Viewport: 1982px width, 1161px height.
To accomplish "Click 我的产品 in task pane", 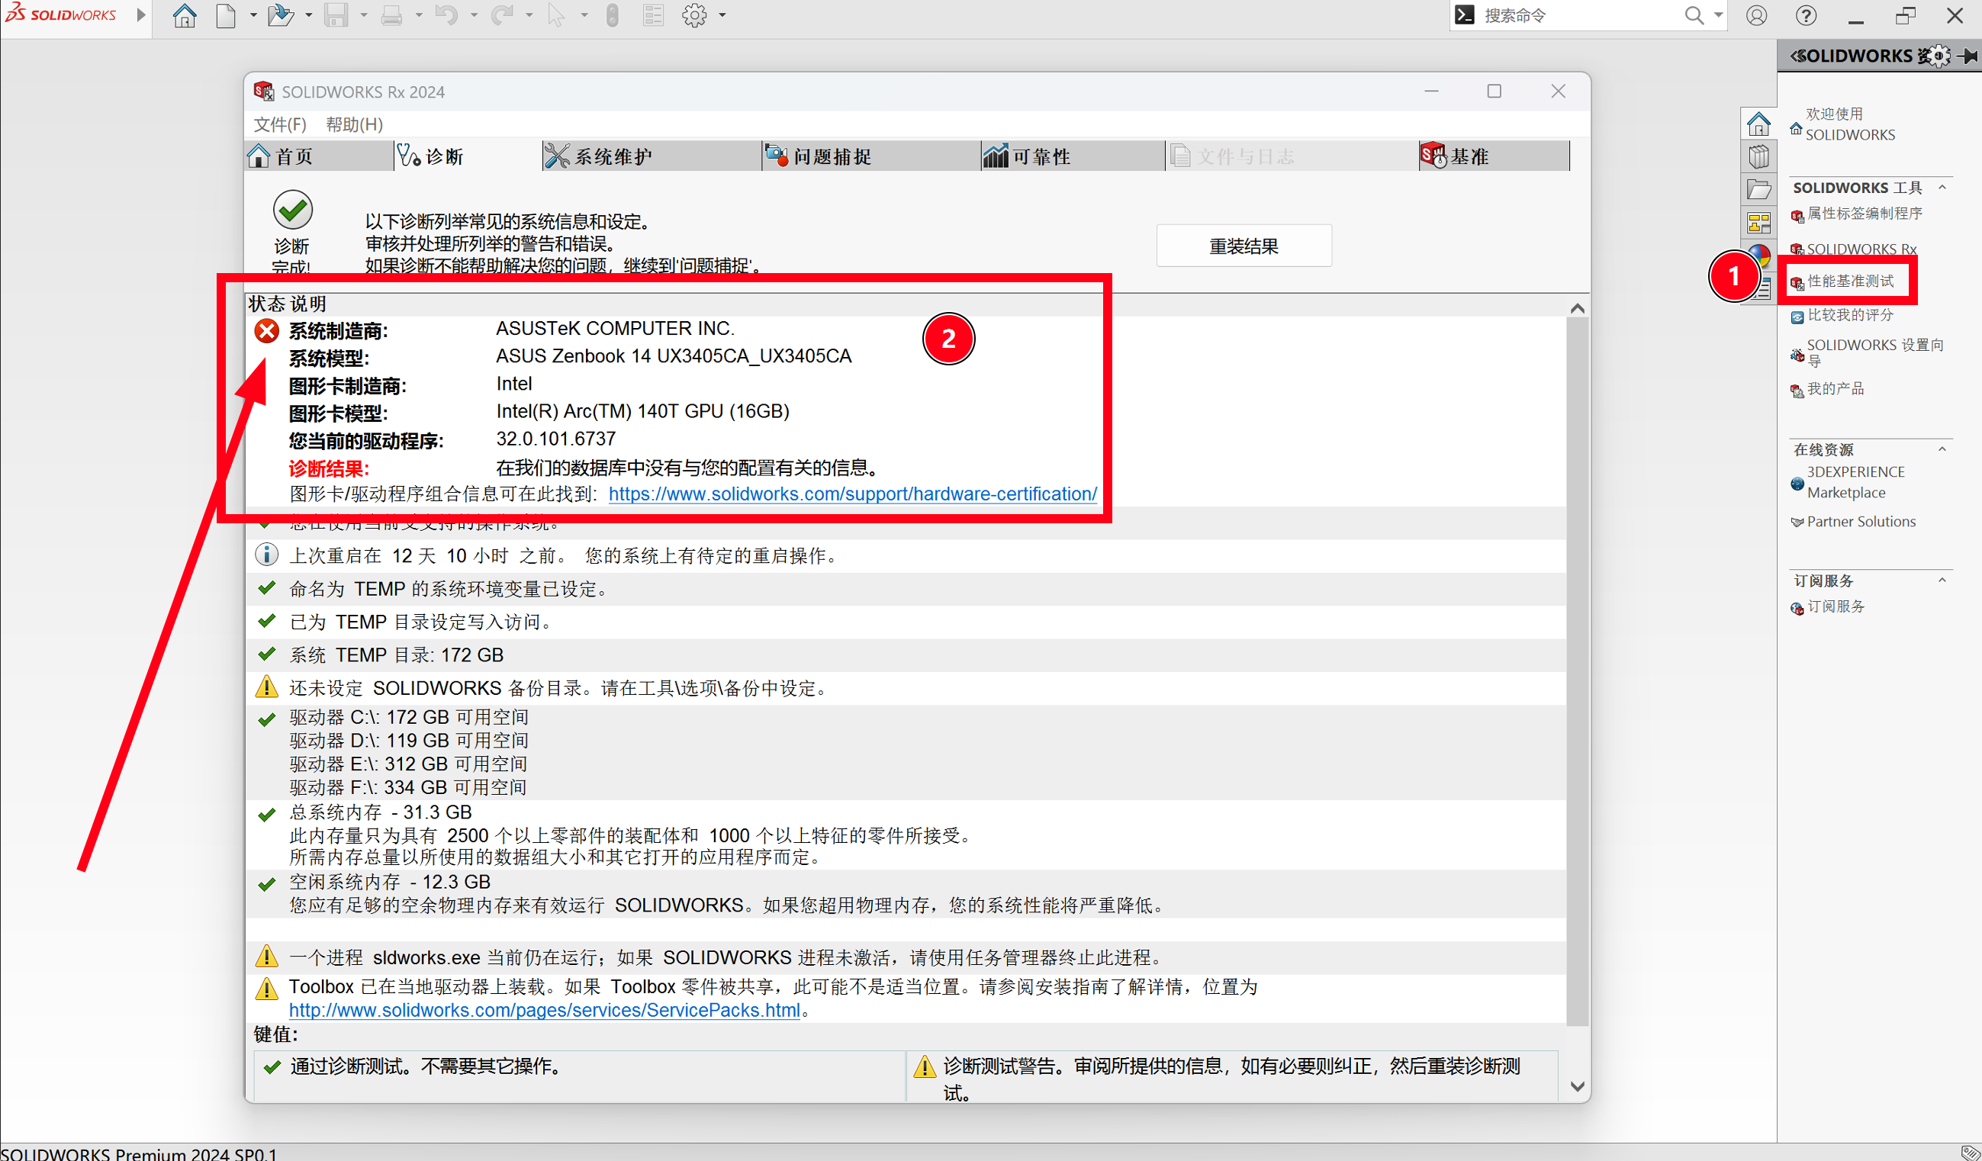I will tap(1835, 388).
